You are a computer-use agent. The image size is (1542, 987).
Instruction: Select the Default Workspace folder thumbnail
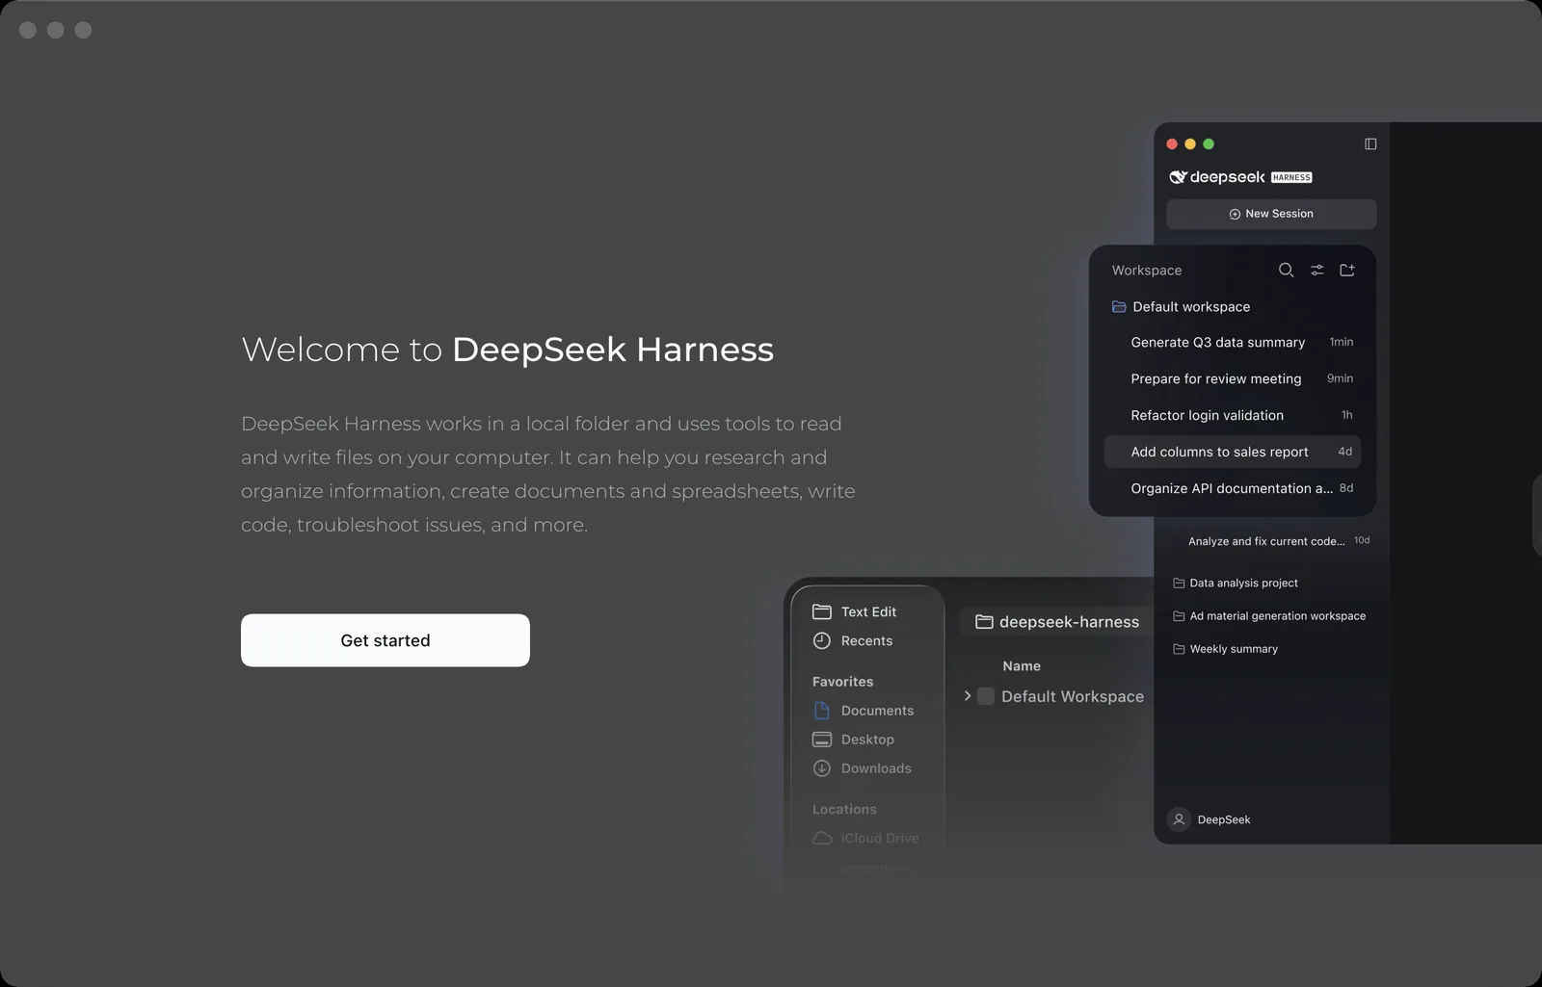point(986,696)
